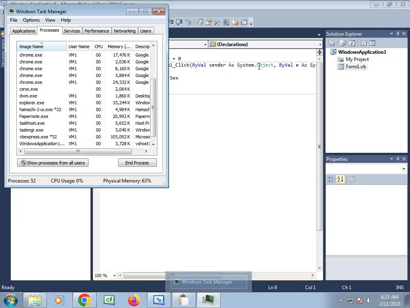Open the View menu in Task Manager
The width and height of the screenshot is (410, 308).
point(50,20)
